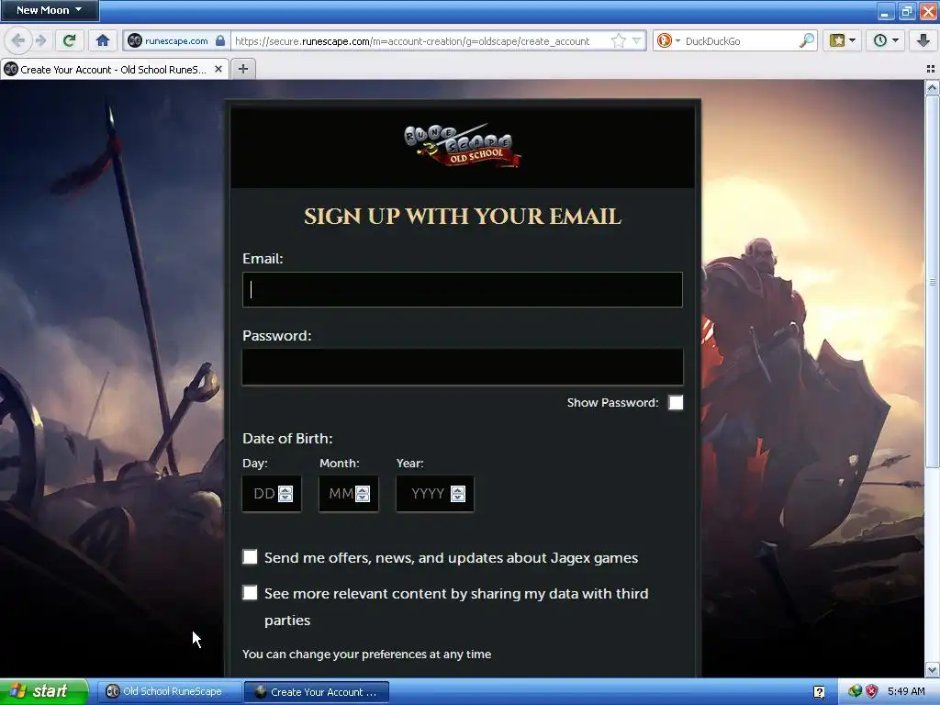The width and height of the screenshot is (940, 705).
Task: Decrease the Month value with down arrow
Action: point(363,498)
